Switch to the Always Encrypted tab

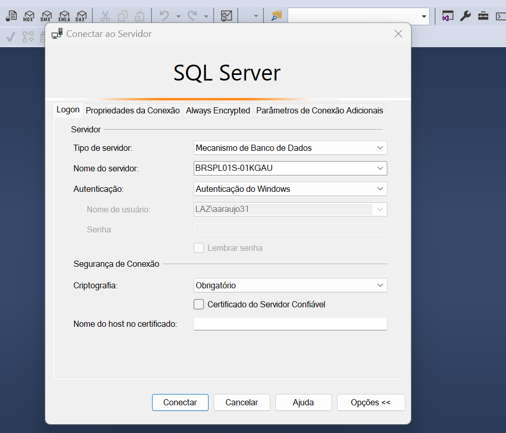click(x=218, y=110)
